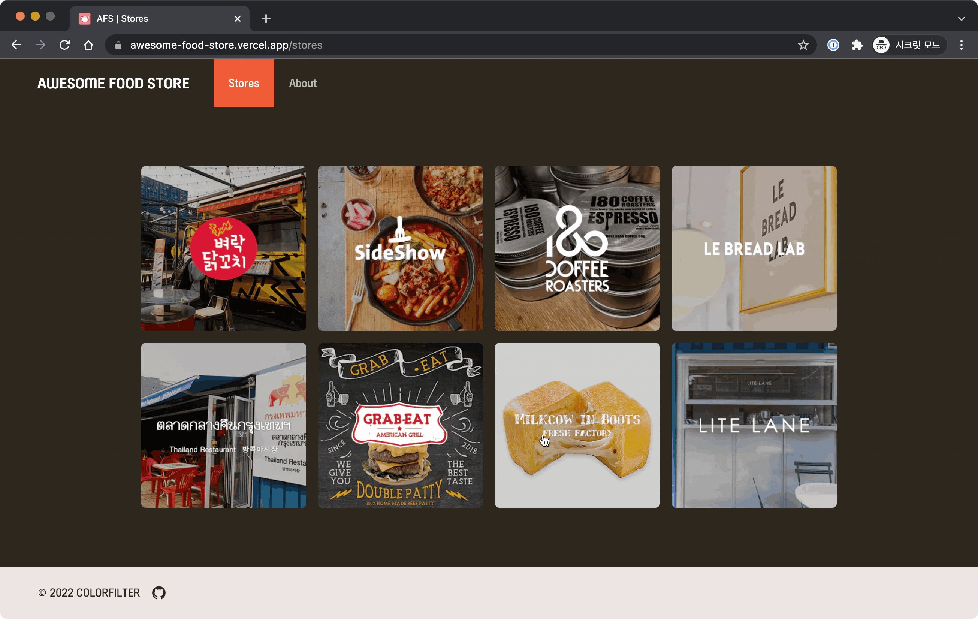The width and height of the screenshot is (978, 619).
Task: Expand the tab search chevron
Action: click(962, 19)
